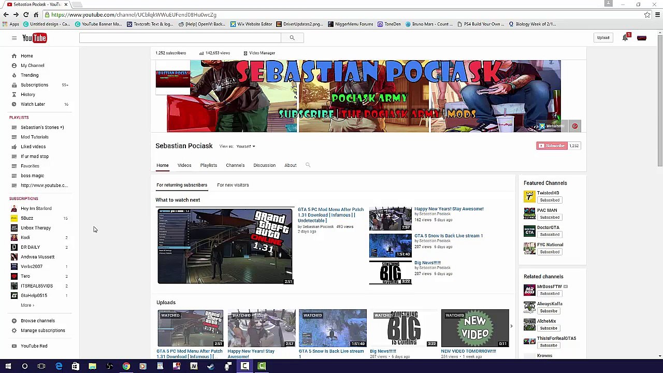Open Subscriptions in the sidebar
This screenshot has height=373, width=663.
point(34,85)
